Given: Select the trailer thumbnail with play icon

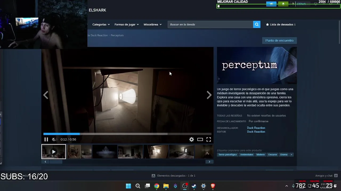Looking at the screenshot, I should [x=54, y=151].
